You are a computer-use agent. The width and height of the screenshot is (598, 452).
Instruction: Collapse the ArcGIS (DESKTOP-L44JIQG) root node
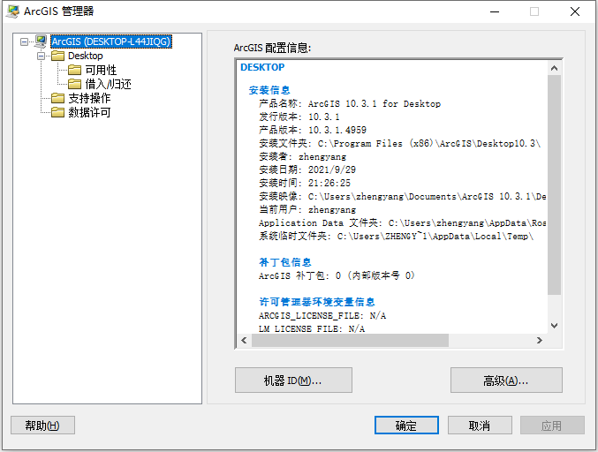[24, 41]
